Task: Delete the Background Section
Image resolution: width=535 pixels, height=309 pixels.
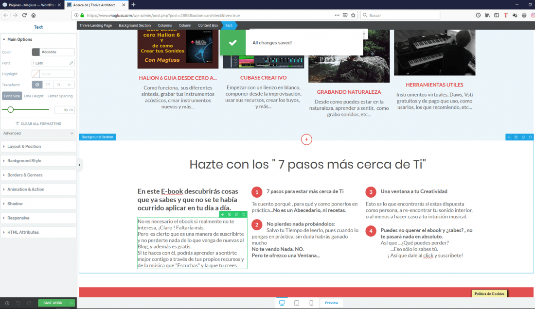Action: (530, 137)
